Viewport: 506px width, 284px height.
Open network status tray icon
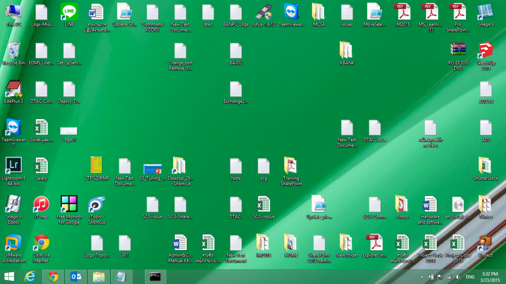click(449, 277)
